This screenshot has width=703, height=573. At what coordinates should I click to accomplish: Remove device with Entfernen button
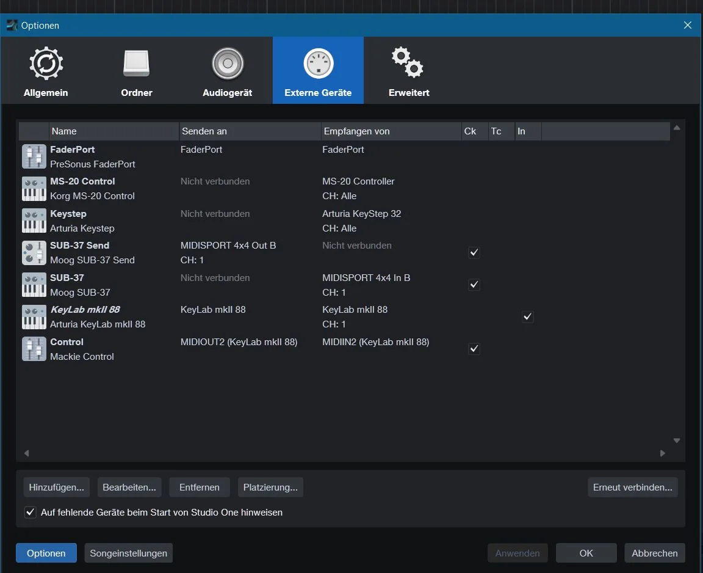[x=200, y=487]
